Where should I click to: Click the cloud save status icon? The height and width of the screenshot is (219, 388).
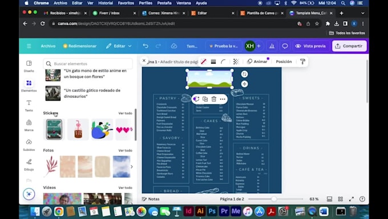(174, 46)
